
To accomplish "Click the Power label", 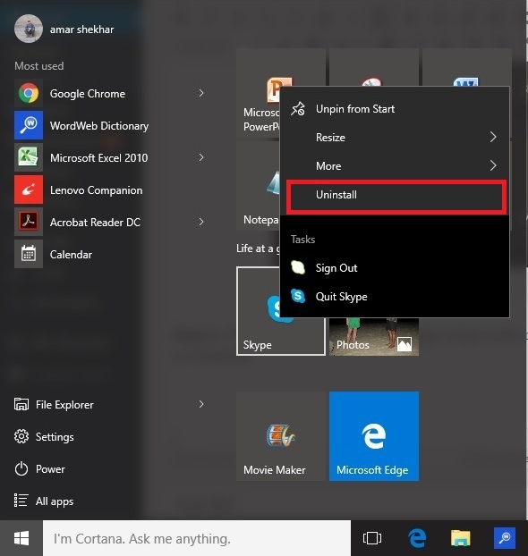I will (x=50, y=469).
